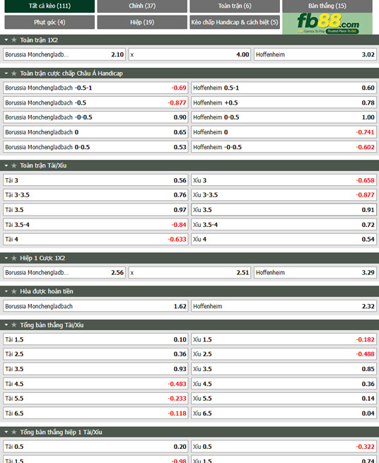Screen dimensions: 379x463
Task: Open the Hiệp (19) tab
Action: tap(142, 22)
